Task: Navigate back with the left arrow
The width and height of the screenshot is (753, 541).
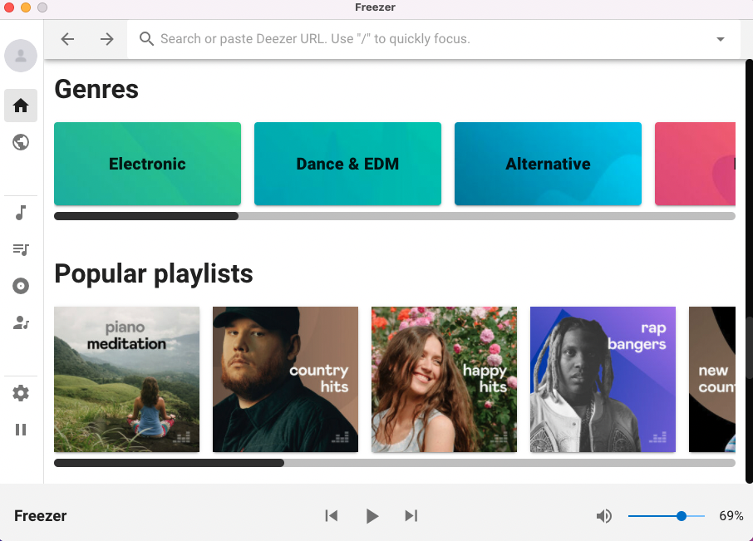Action: click(67, 39)
